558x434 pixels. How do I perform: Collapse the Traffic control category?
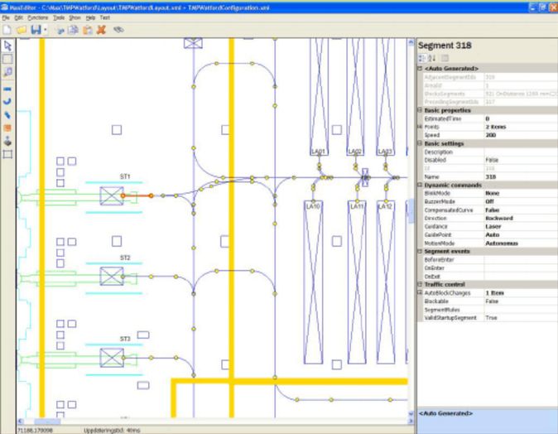tap(421, 284)
